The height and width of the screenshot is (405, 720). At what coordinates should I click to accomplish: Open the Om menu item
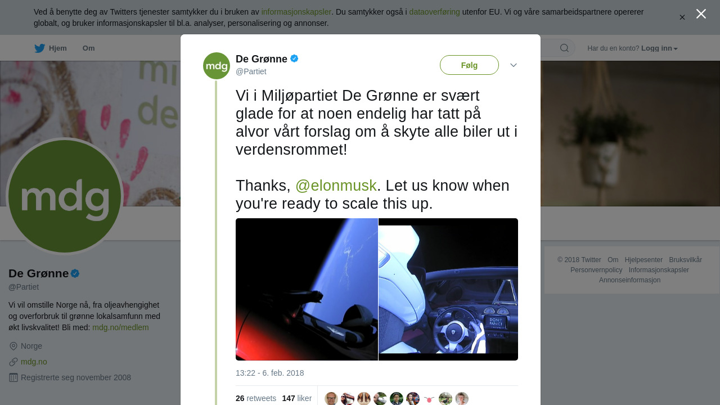coord(89,48)
